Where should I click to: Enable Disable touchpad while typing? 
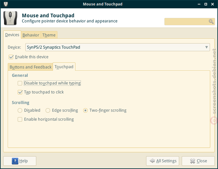coord(20,83)
